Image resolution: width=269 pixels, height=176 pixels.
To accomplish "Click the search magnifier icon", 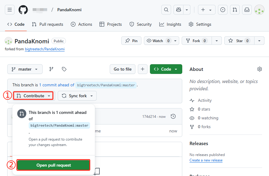I will pyautogui.click(x=166, y=10).
